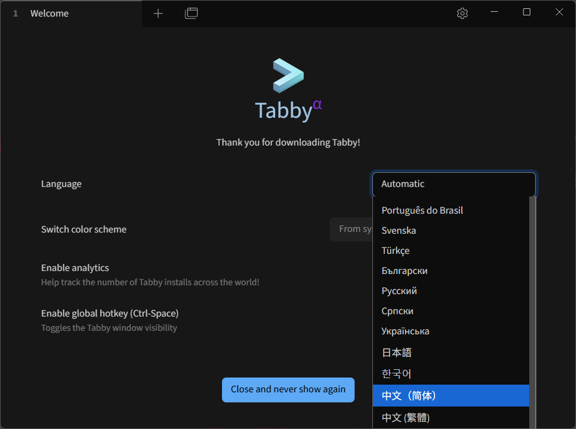Click the Switch color scheme label
Viewport: 576px width, 429px height.
pos(83,230)
